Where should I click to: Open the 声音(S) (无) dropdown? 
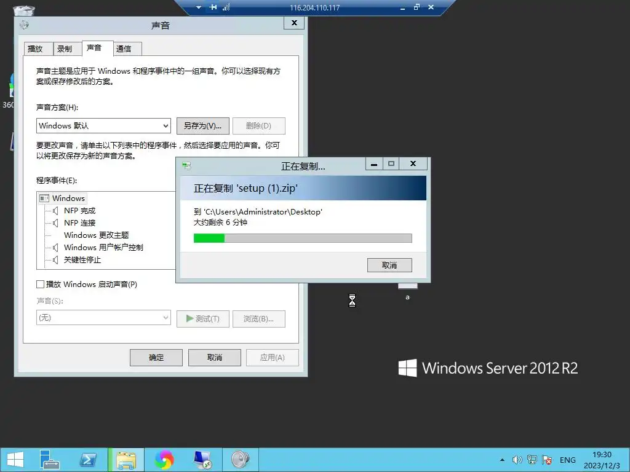click(103, 318)
